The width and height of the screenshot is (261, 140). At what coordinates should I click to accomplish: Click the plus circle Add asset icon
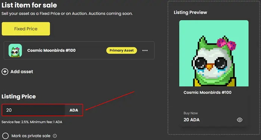click(x=5, y=71)
